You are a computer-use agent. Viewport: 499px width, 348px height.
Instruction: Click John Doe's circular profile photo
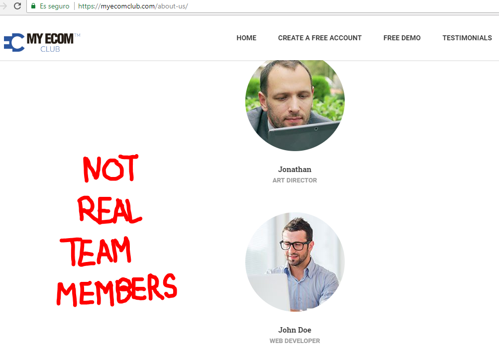tap(295, 262)
